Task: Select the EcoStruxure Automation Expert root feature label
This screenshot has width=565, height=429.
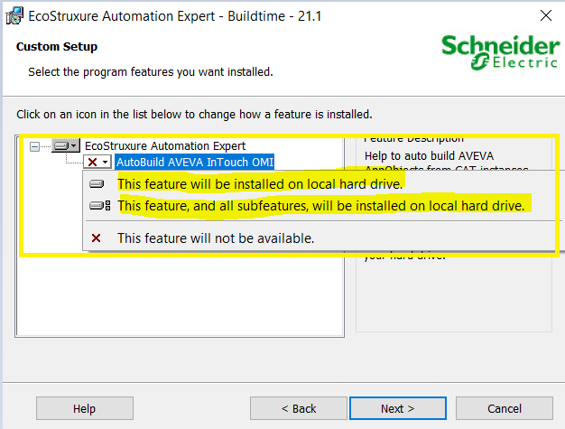Action: [x=165, y=146]
